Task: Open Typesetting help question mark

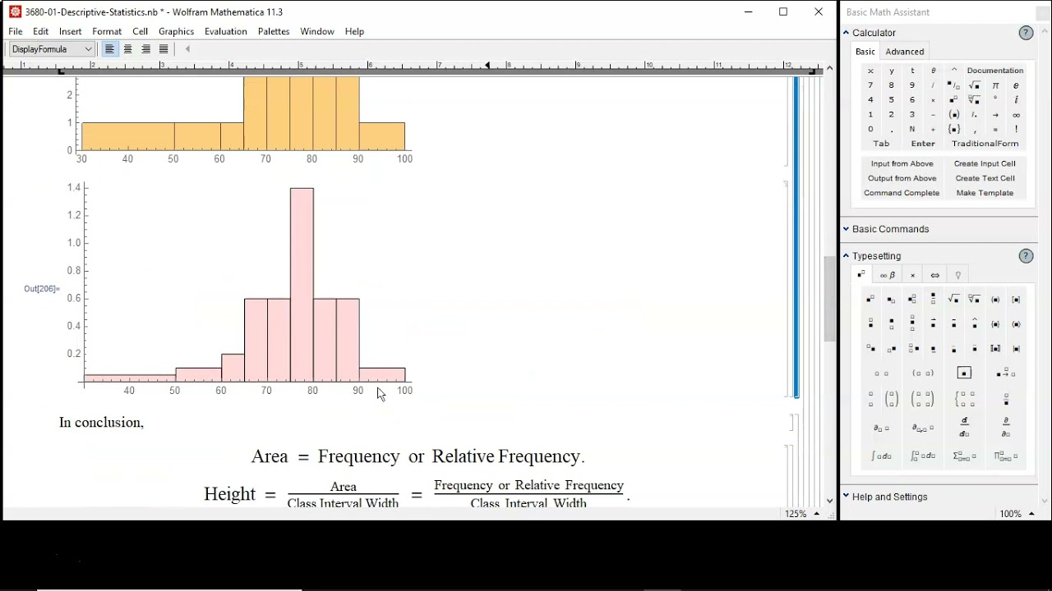Action: (1026, 256)
